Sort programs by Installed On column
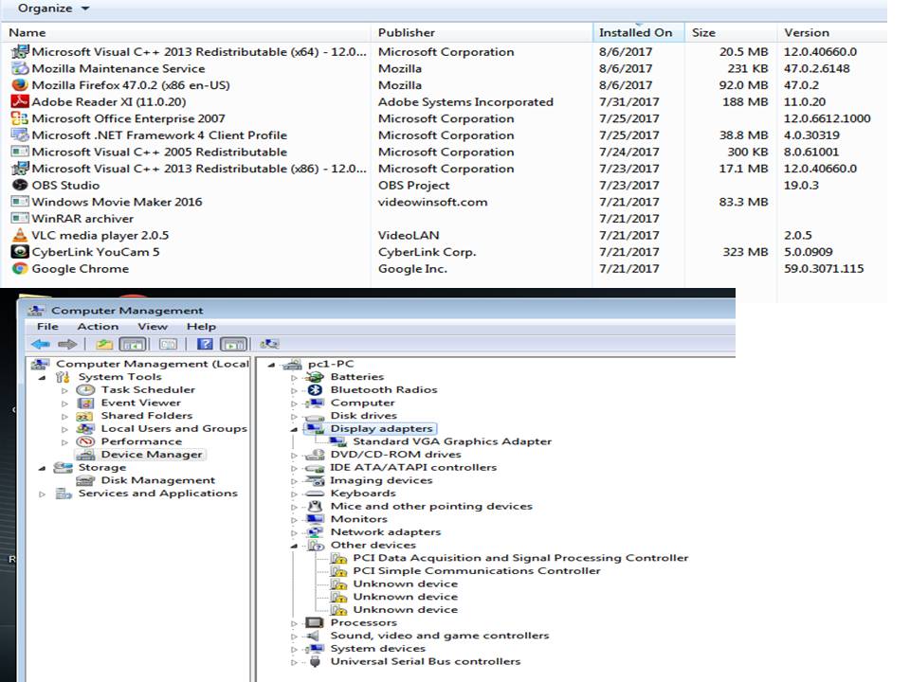 pyautogui.click(x=638, y=32)
